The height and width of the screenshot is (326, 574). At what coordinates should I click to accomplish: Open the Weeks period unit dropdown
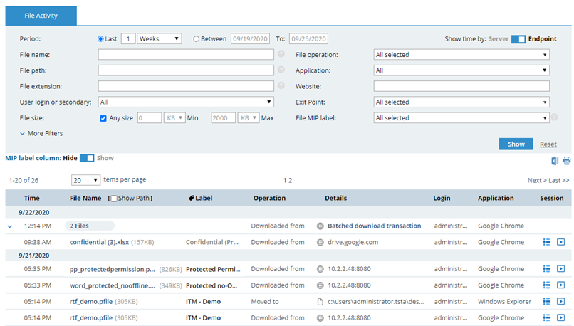pos(160,38)
